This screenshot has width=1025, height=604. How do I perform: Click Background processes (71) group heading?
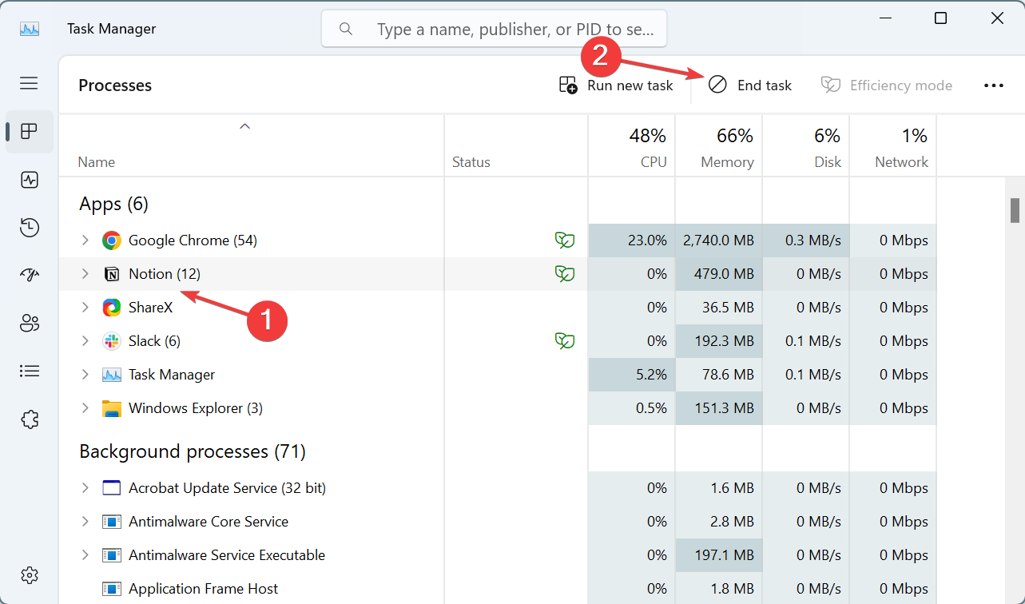point(193,452)
